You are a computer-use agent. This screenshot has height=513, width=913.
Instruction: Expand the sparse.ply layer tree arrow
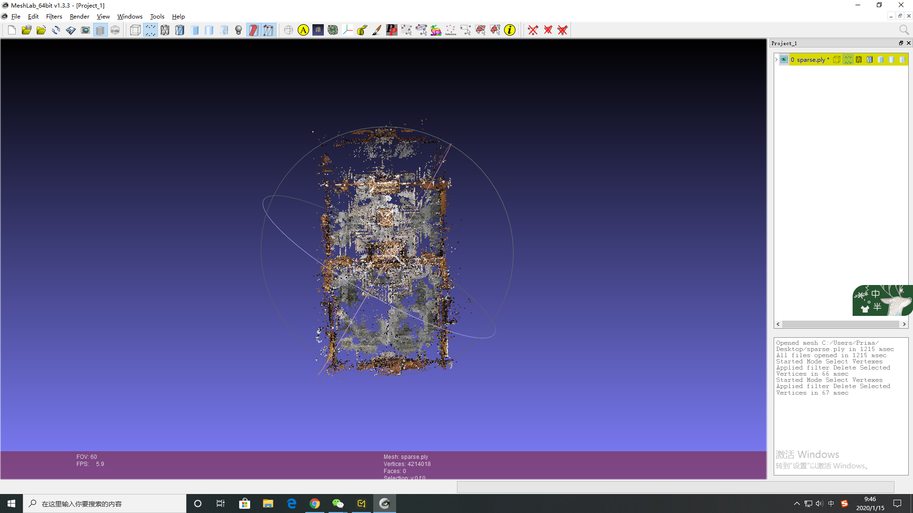pos(777,60)
